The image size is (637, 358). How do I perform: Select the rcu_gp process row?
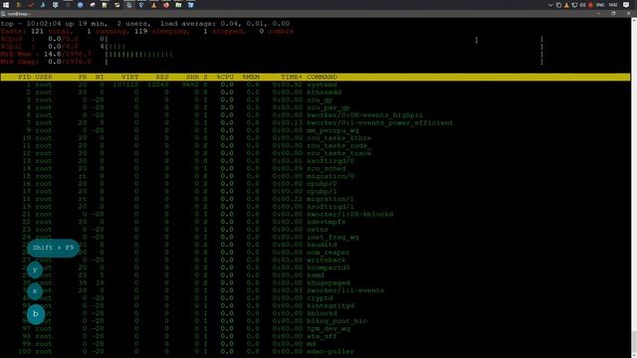(x=316, y=99)
